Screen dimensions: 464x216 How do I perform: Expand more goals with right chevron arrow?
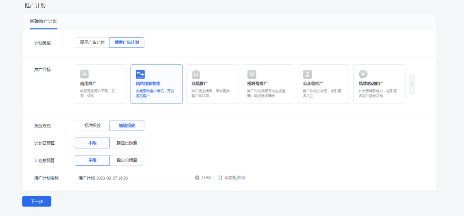[x=412, y=84]
